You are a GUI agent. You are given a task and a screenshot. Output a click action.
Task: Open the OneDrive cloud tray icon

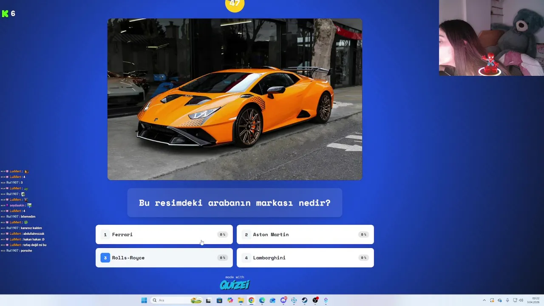[500, 300]
